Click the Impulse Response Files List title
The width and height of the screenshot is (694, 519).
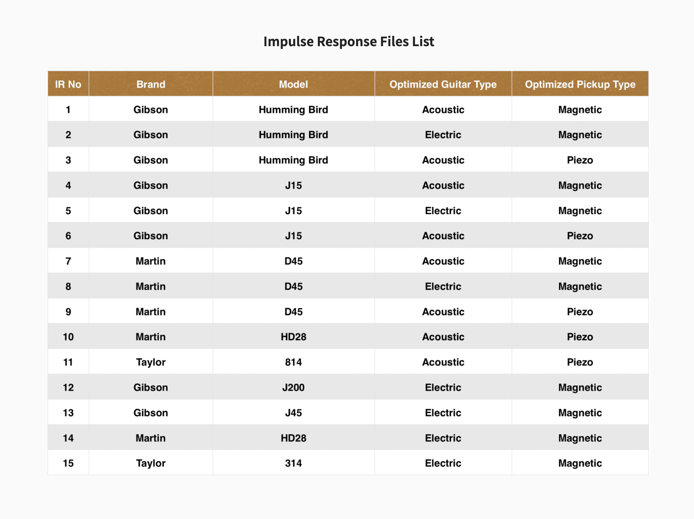click(x=349, y=41)
